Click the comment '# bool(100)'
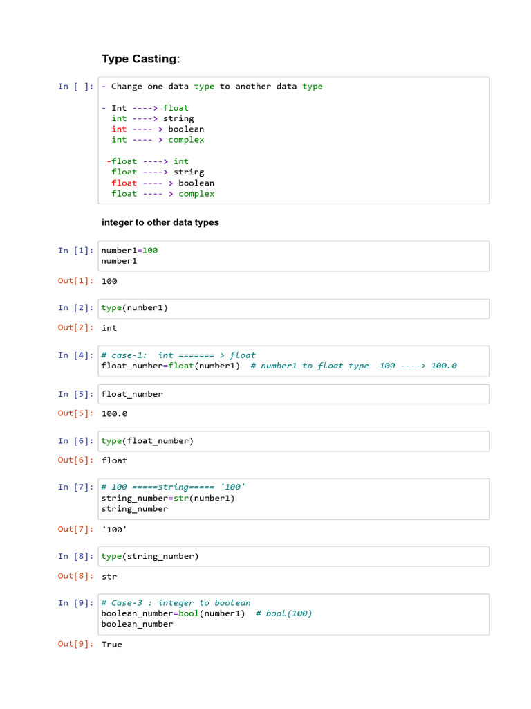 (284, 613)
